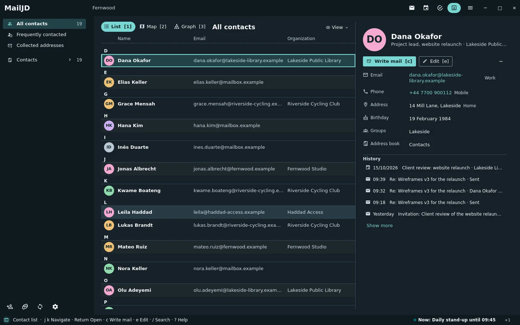Click the NK avatar beside Nora Keller
The image size is (520, 325).
coord(109,269)
